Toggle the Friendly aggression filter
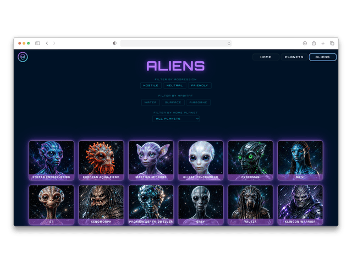The width and height of the screenshot is (352, 264). 200,86
